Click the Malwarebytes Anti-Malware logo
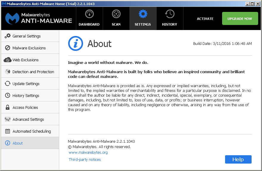 click(x=39, y=18)
